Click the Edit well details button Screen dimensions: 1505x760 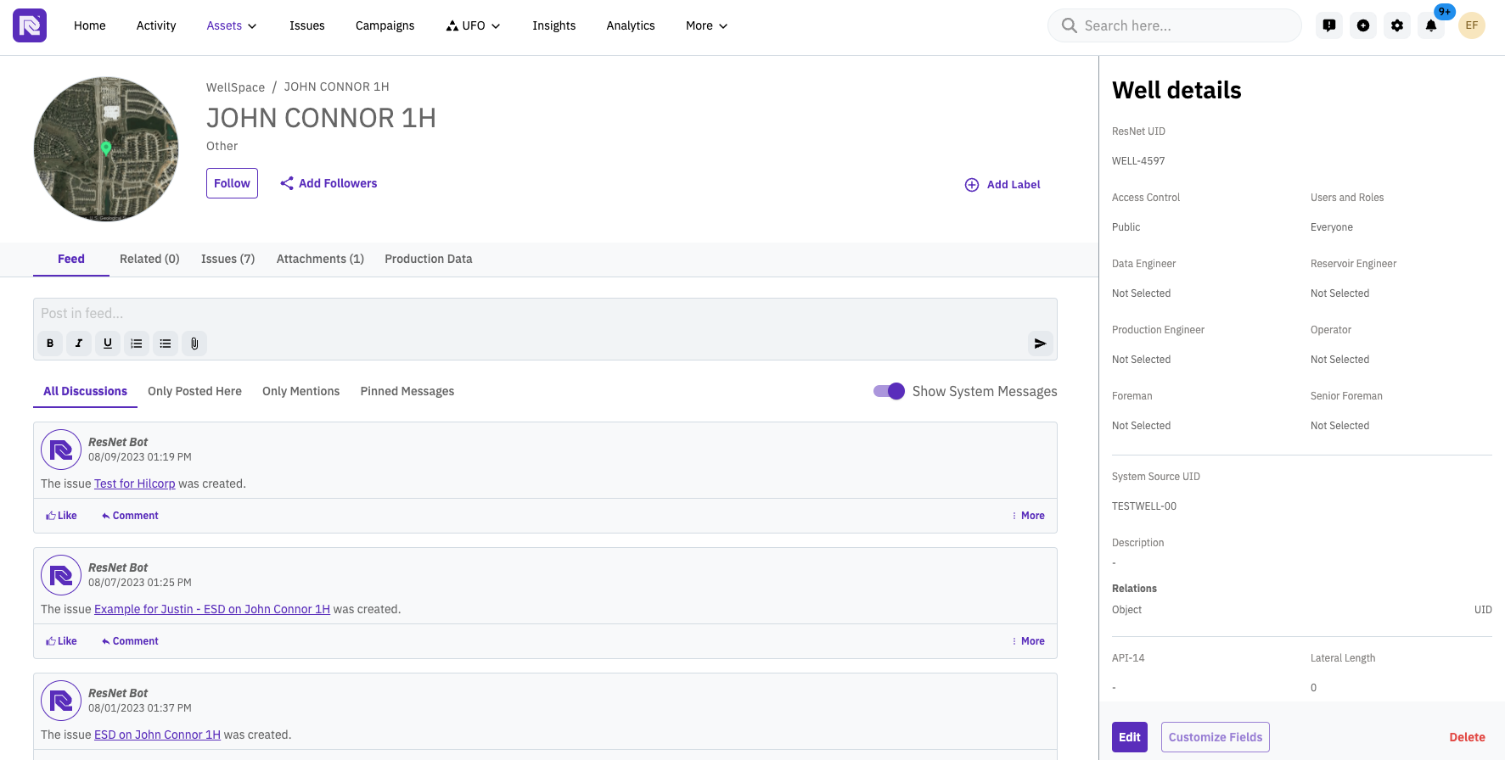[x=1130, y=737]
